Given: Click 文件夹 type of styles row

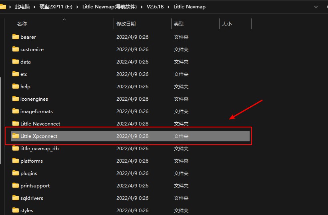Looking at the screenshot, I should tap(181, 210).
